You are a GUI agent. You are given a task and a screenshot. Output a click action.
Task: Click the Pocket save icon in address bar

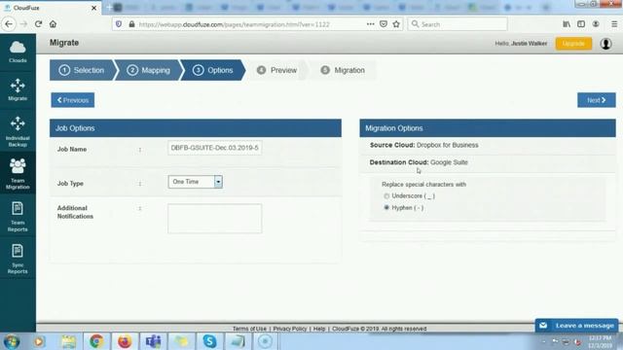point(384,24)
